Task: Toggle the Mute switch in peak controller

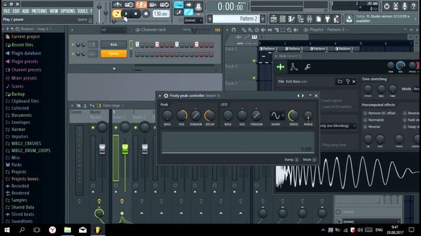Action: [314, 160]
